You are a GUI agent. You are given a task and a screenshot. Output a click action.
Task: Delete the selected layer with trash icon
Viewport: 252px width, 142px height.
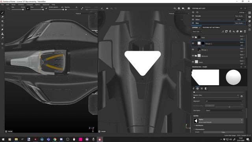[245, 32]
